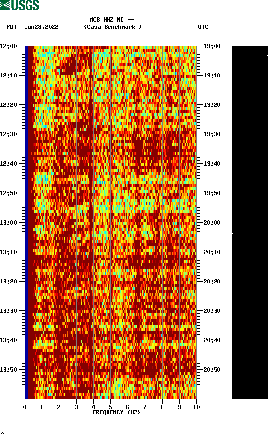Image resolution: width=271 pixels, height=438 pixels.
Task: Click the 12:10 PDT time label
Action: pos(9,76)
